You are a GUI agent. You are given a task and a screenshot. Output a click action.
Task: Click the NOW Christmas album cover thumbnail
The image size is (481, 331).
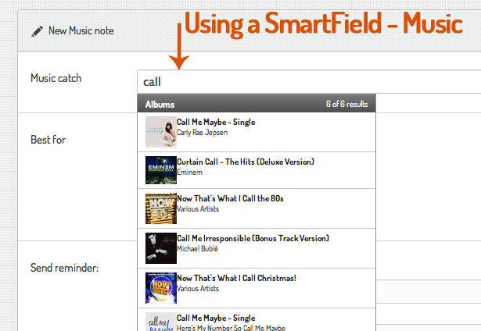tap(161, 288)
